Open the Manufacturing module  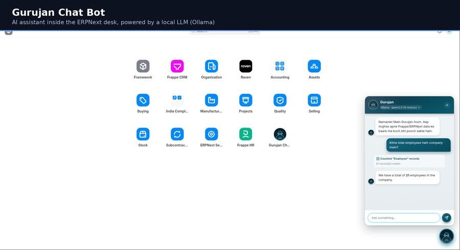tap(211, 100)
